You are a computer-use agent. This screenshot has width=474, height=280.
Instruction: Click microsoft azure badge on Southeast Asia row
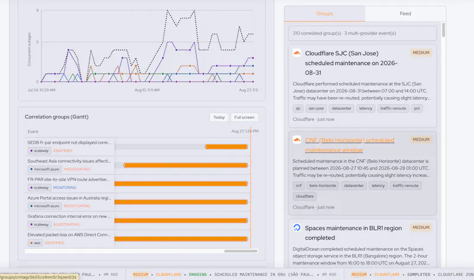pos(44,169)
